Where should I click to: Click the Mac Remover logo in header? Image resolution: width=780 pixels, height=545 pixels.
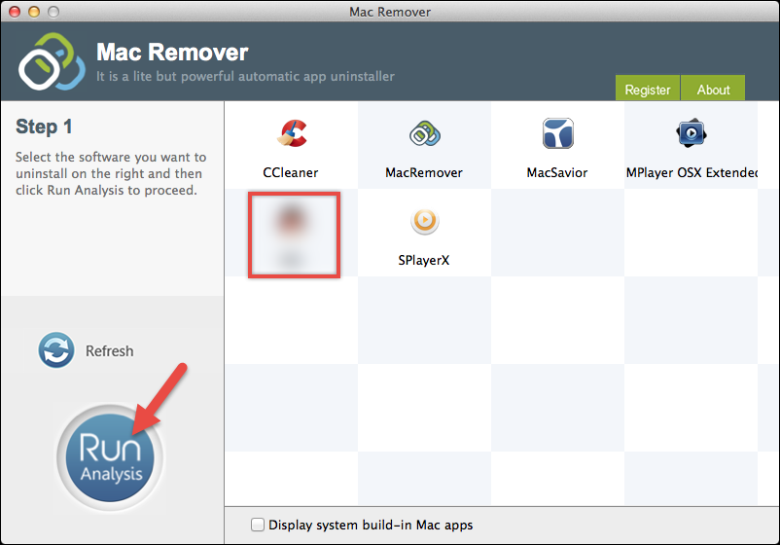[52, 61]
